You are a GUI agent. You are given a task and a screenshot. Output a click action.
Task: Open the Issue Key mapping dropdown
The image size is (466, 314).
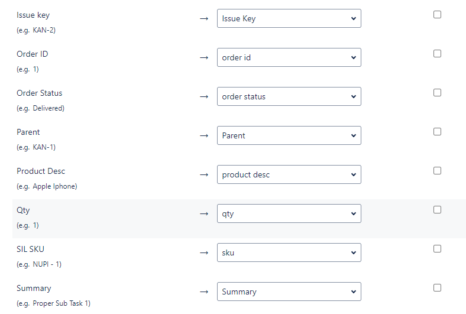(x=289, y=18)
